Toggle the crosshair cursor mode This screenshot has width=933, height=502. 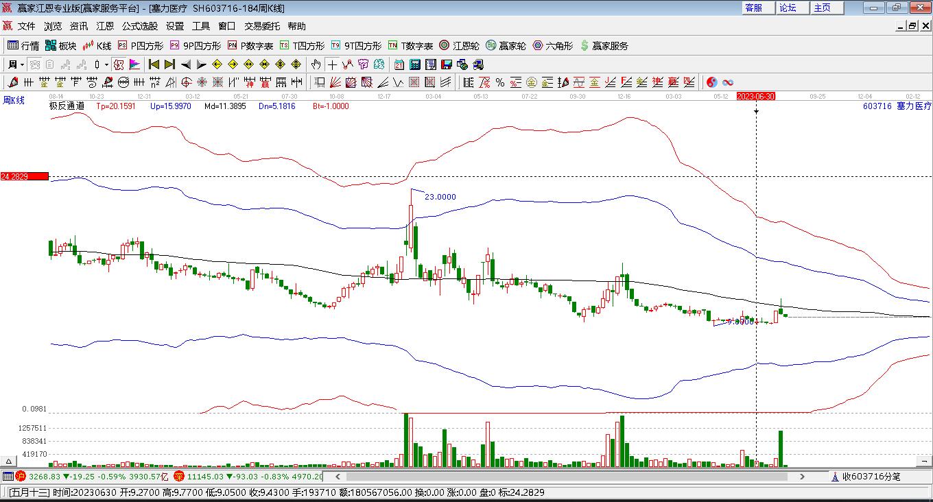coord(332,64)
